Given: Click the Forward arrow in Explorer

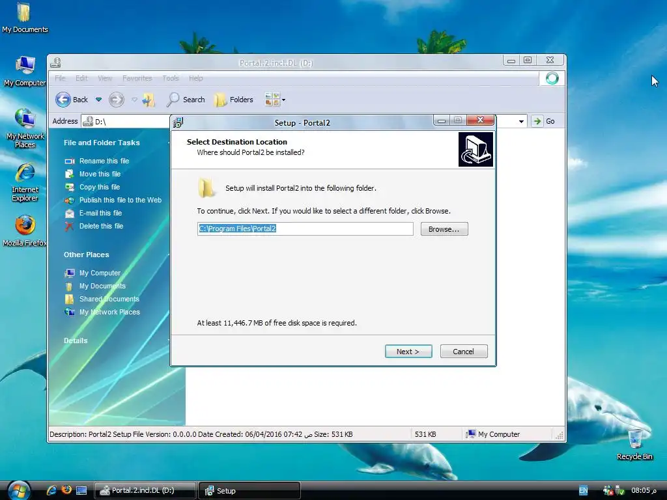Looking at the screenshot, I should coord(116,100).
